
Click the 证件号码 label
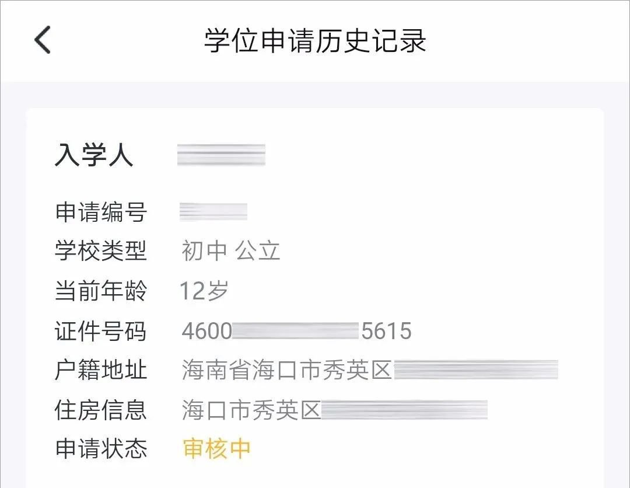(x=100, y=331)
